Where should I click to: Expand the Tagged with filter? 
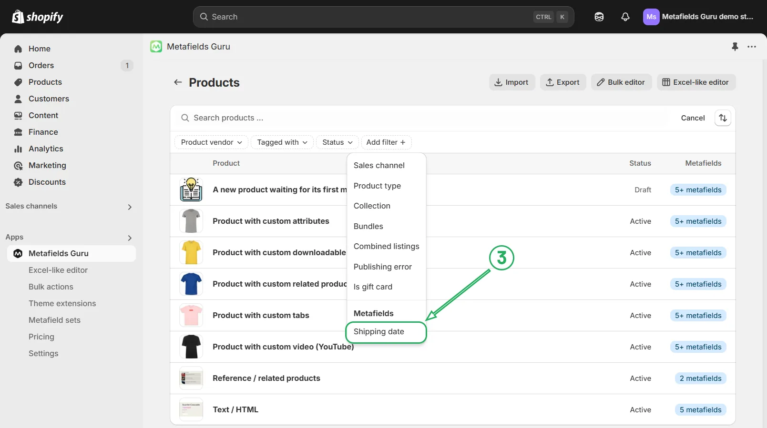[x=282, y=142]
